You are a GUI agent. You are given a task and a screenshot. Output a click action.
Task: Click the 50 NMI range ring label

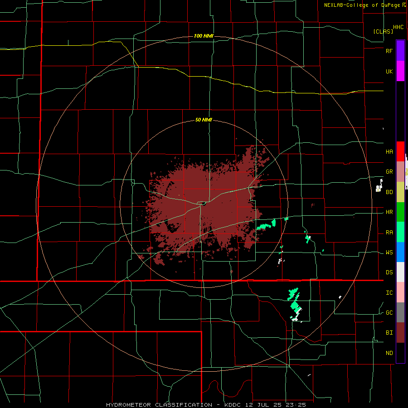click(204, 120)
